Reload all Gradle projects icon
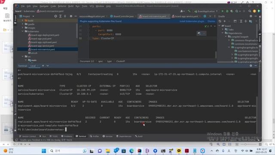The width and height of the screenshot is (275, 155). (220, 21)
